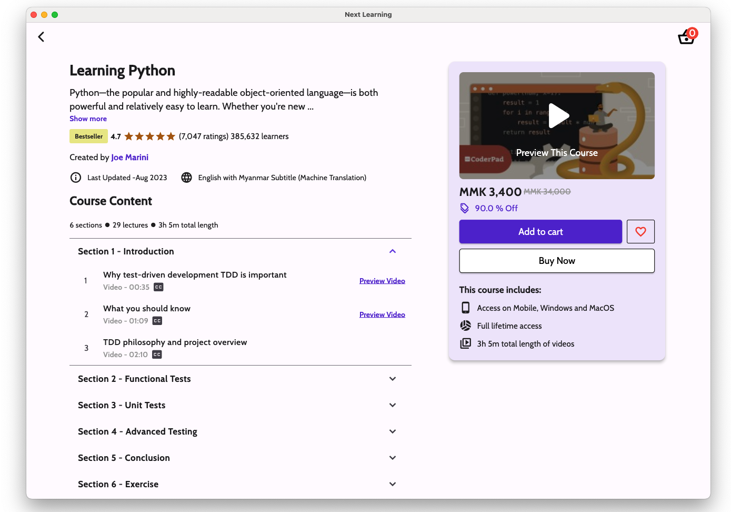The height and width of the screenshot is (512, 731).
Task: Click the CC icon on lecture 1
Action: (x=158, y=287)
